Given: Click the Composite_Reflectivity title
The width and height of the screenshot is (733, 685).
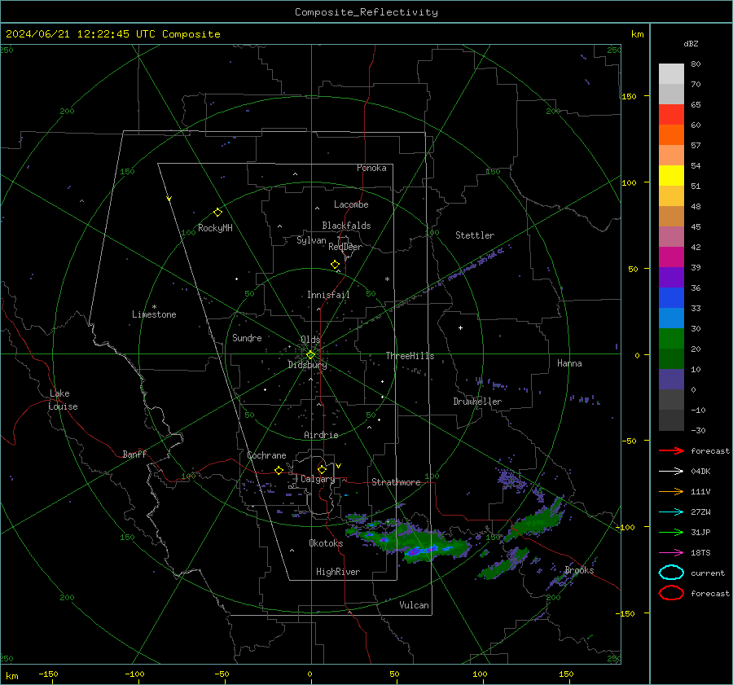Looking at the screenshot, I should 366,12.
